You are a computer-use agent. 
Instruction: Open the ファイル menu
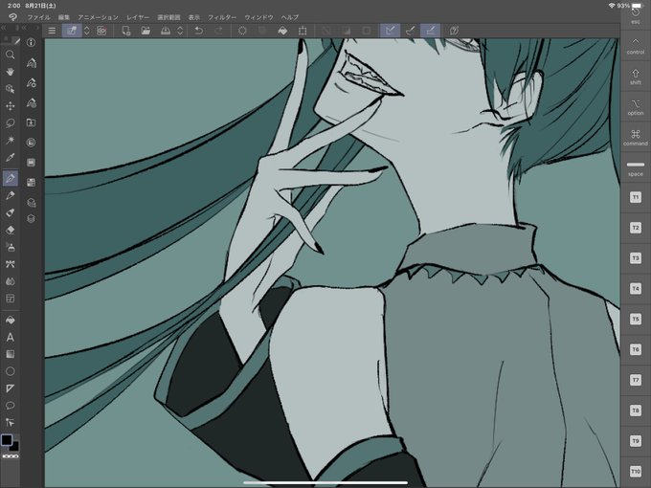pos(38,17)
